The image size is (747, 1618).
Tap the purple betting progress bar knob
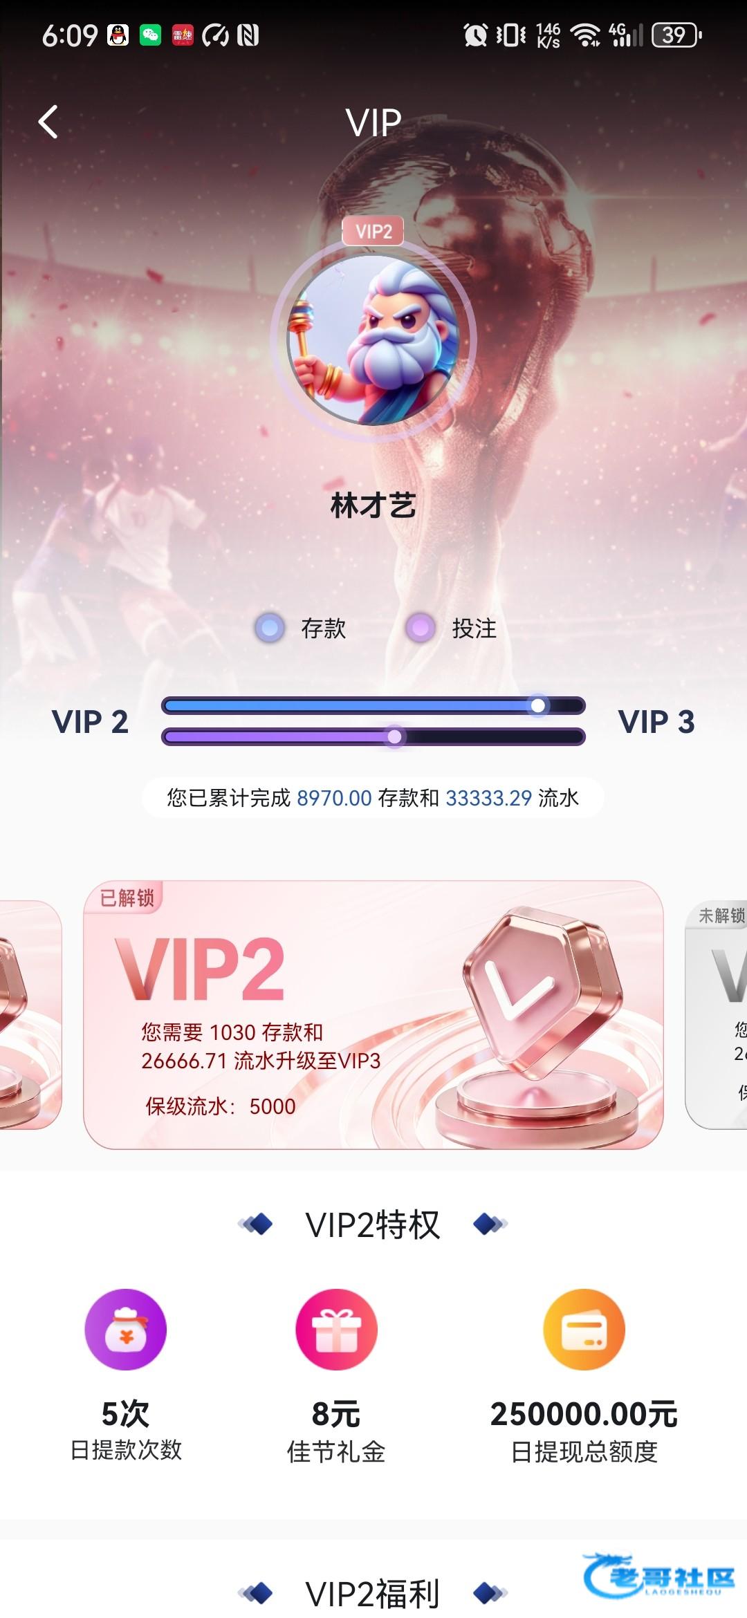(394, 737)
